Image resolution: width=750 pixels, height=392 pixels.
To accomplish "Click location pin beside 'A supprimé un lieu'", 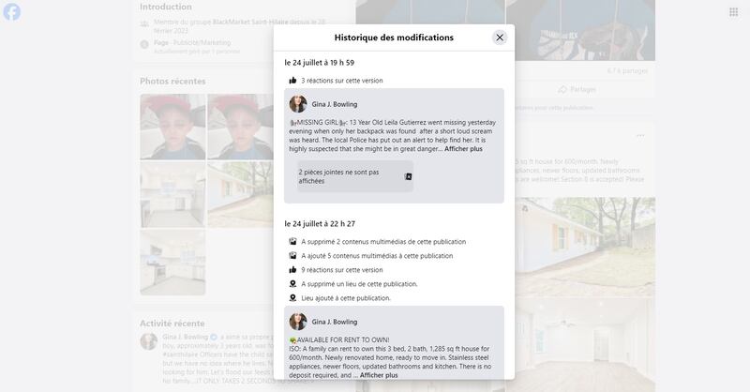I will coord(292,284).
